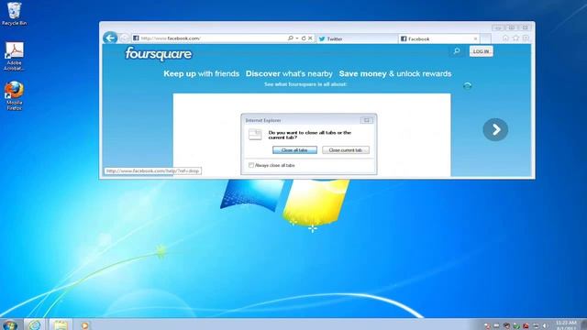Click the Refresh icon in address bar

tap(304, 38)
